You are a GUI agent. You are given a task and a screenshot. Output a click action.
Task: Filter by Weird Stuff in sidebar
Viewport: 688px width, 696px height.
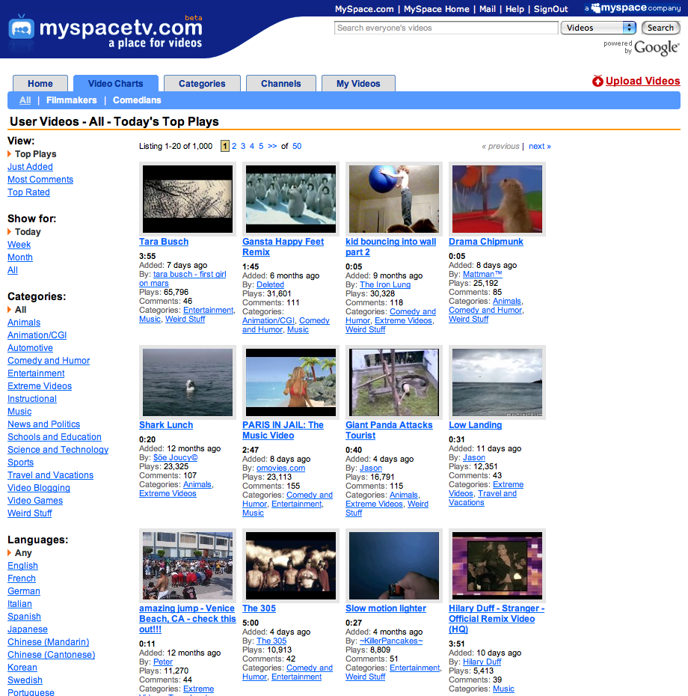point(30,513)
